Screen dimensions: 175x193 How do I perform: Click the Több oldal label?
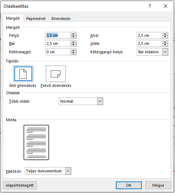coord(19,101)
